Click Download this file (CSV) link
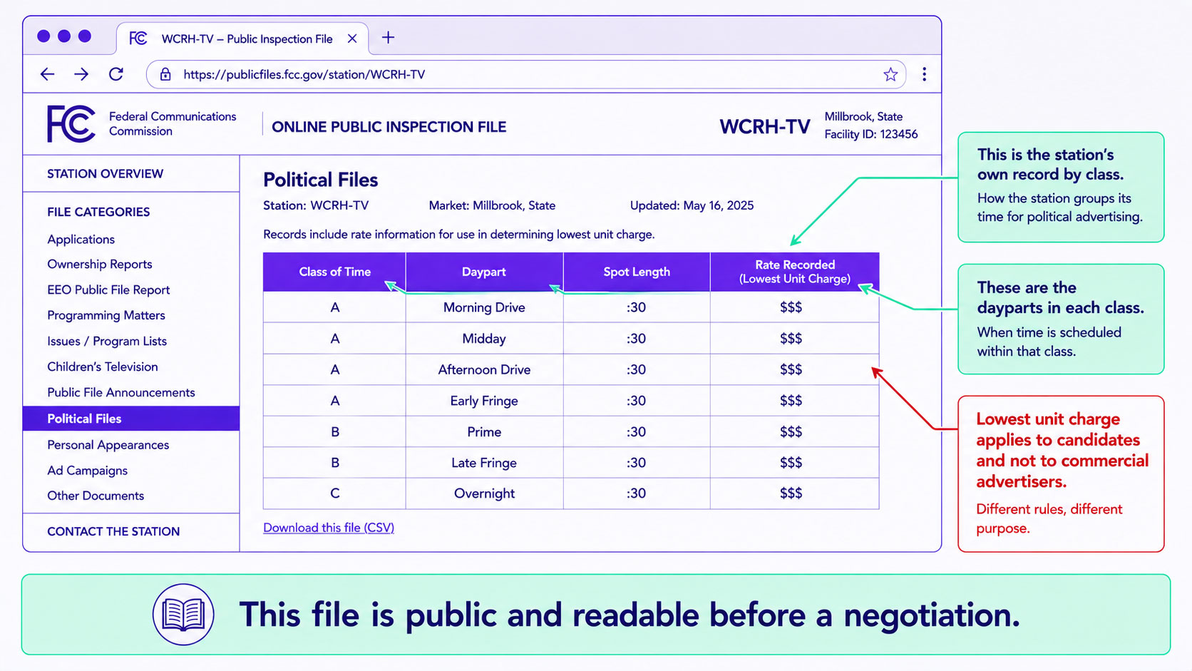This screenshot has width=1192, height=671. [x=329, y=528]
